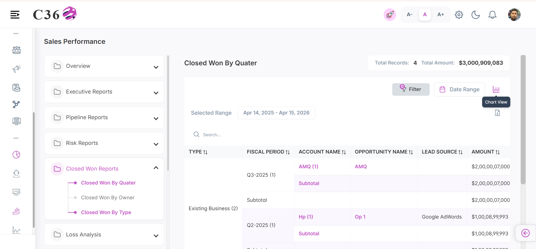The height and width of the screenshot is (249, 536).
Task: Select Closed Won By Owner report
Action: [108, 198]
